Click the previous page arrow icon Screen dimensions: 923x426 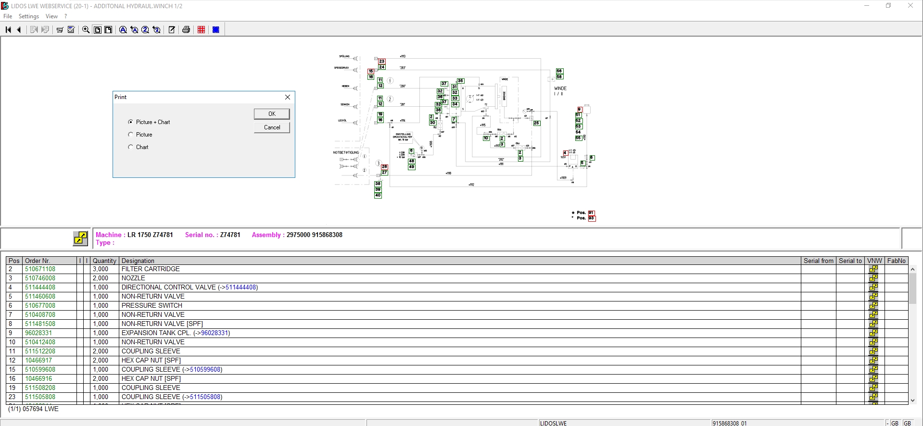coord(19,30)
